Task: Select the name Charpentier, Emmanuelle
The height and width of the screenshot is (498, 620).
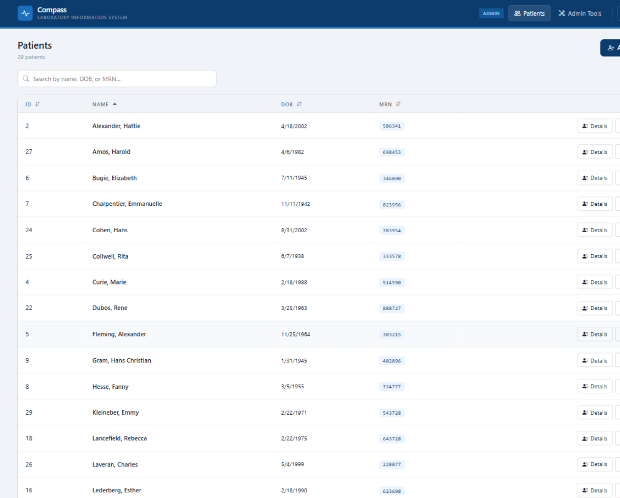Action: coord(127,204)
